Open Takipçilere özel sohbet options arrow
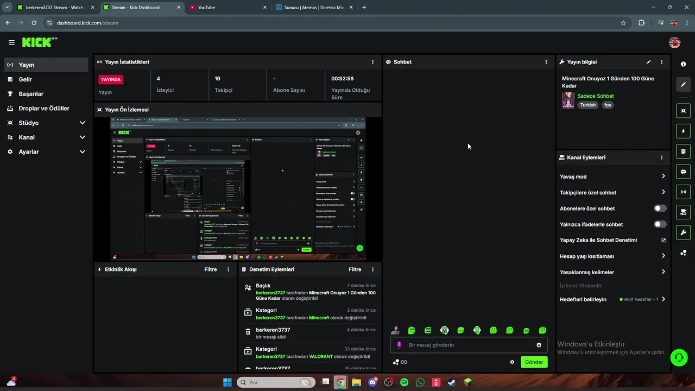The height and width of the screenshot is (391, 695). point(663,192)
